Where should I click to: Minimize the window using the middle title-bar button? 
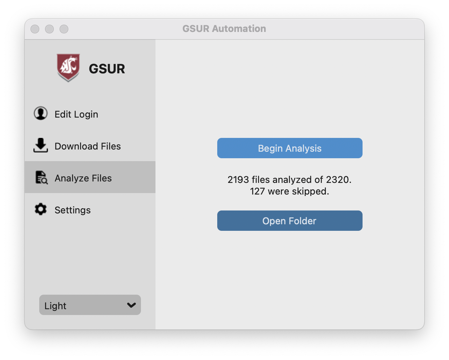click(49, 29)
